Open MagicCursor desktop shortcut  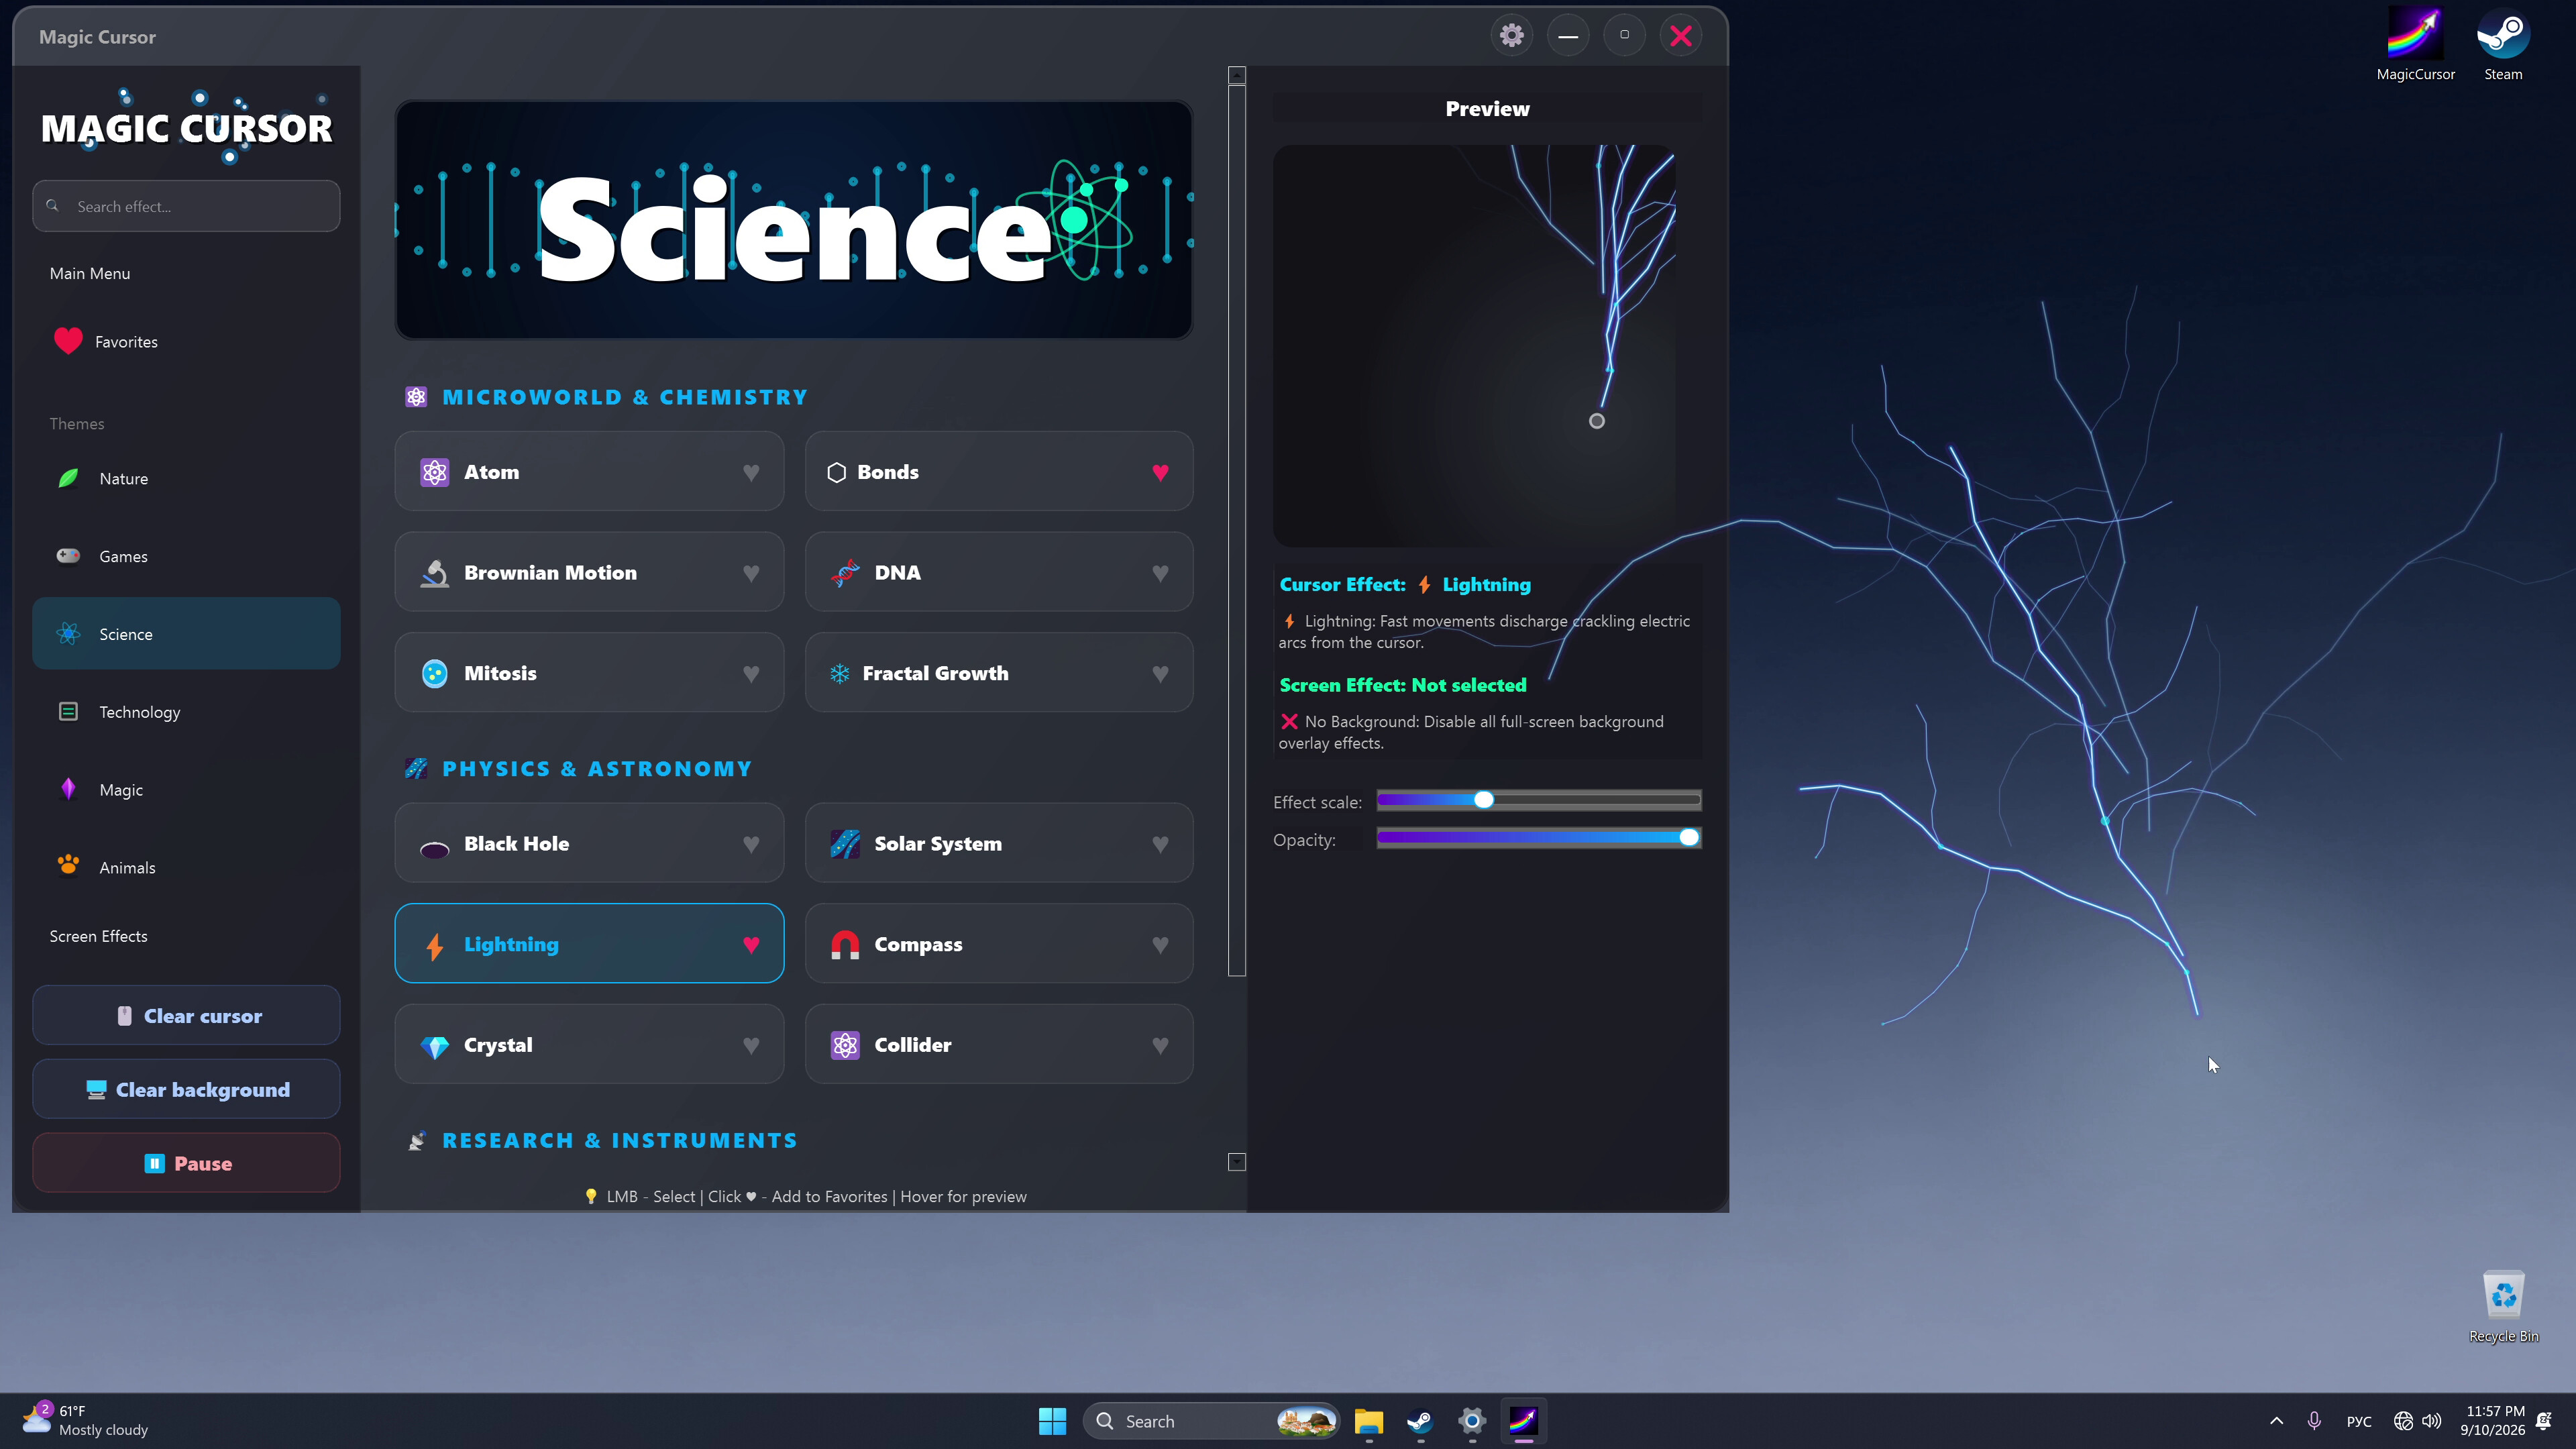click(2415, 45)
